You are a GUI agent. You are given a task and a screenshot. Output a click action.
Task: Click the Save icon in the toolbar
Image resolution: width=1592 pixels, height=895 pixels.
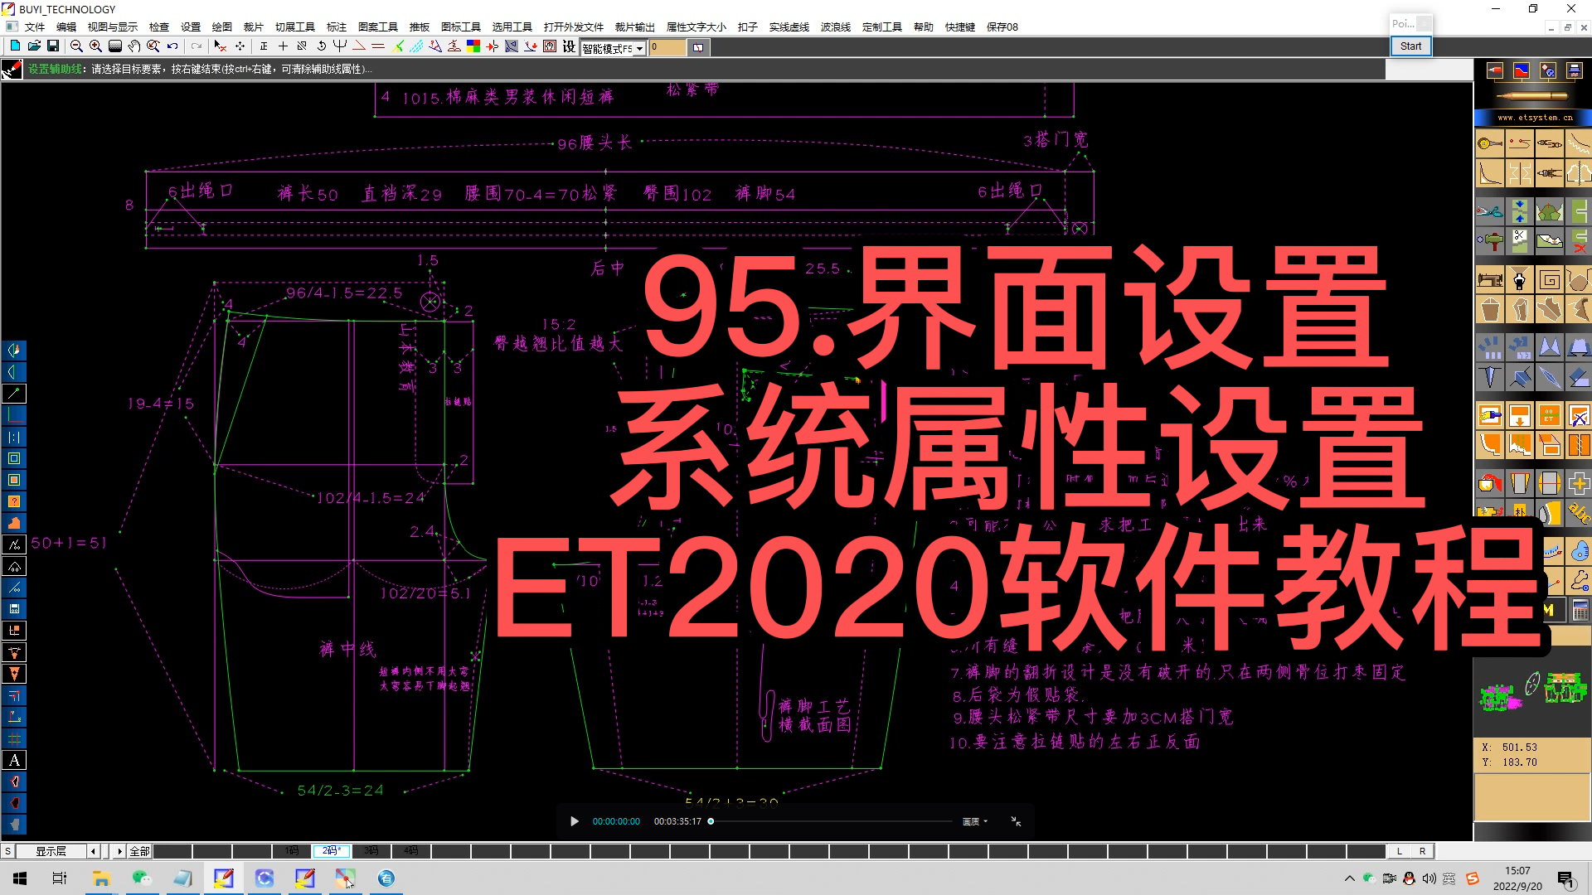tap(54, 47)
